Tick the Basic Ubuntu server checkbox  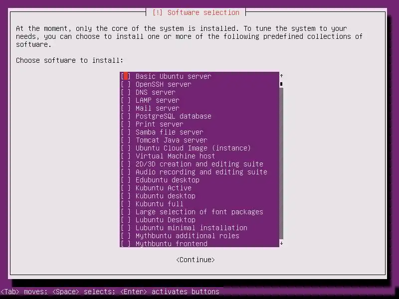pyautogui.click(x=126, y=76)
